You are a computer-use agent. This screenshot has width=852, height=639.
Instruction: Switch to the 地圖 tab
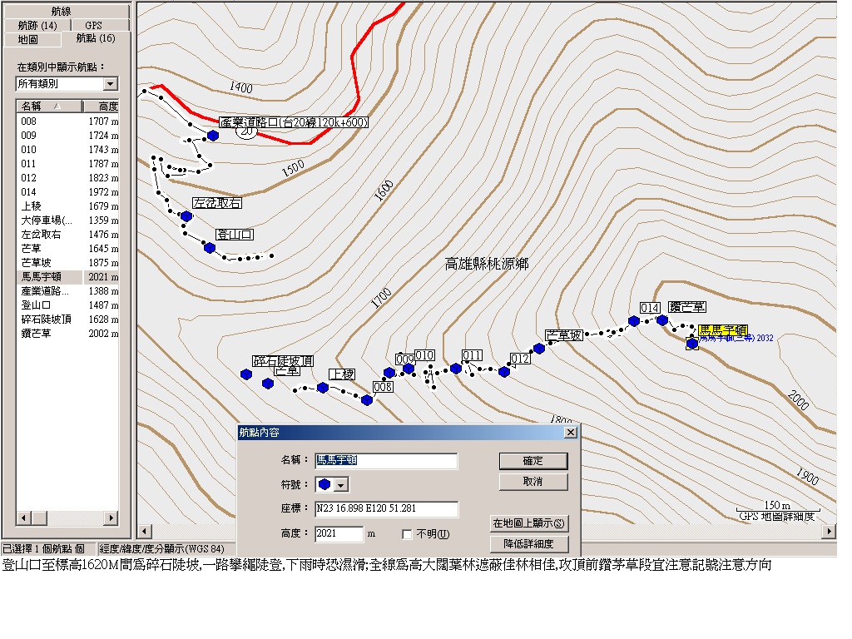tap(28, 40)
